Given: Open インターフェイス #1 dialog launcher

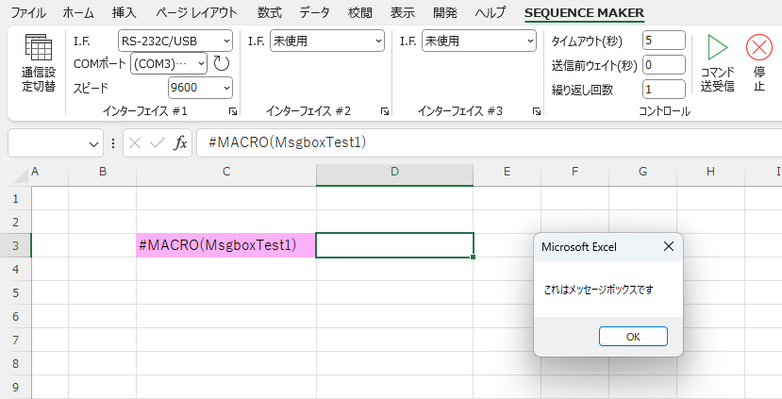Looking at the screenshot, I should tap(233, 111).
